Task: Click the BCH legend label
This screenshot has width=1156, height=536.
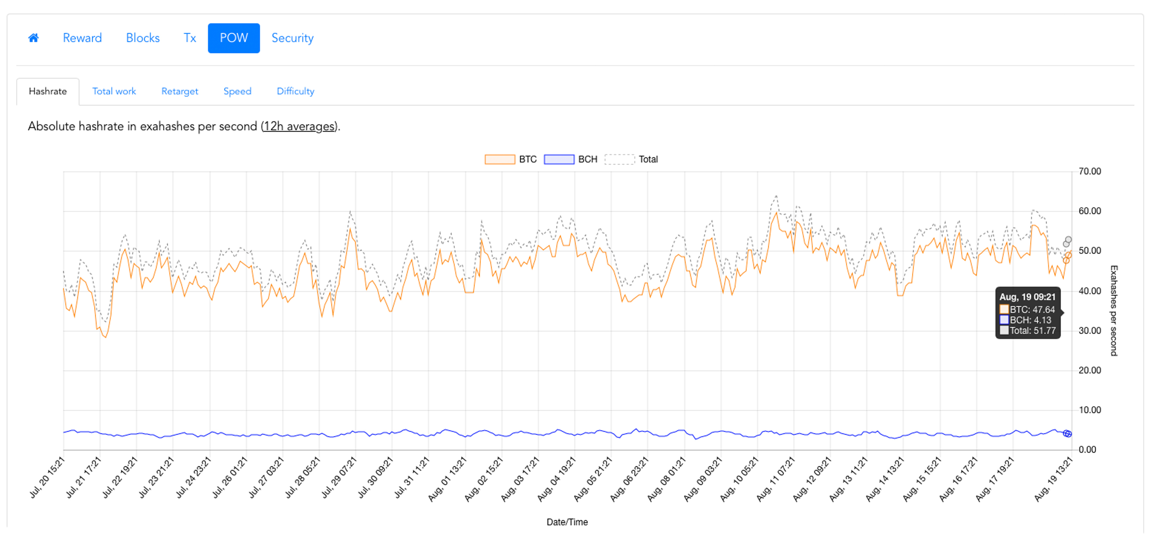Action: [x=588, y=160]
